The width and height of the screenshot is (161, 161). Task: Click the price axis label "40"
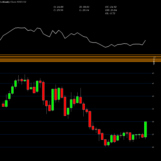[x=153, y=96]
